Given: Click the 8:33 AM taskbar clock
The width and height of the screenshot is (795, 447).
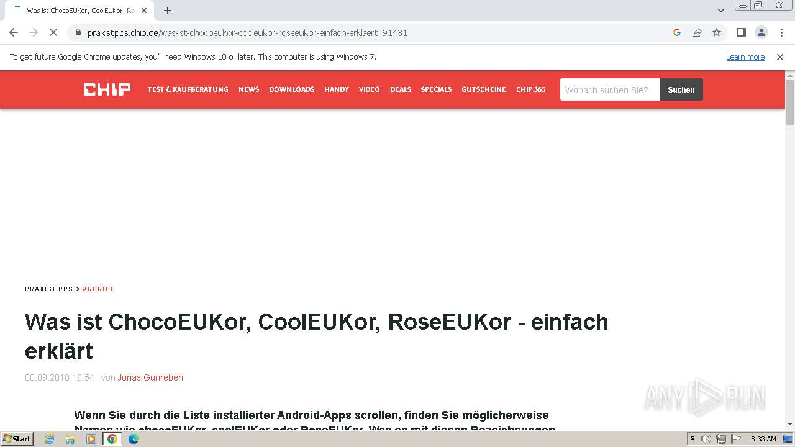Looking at the screenshot, I should (763, 439).
